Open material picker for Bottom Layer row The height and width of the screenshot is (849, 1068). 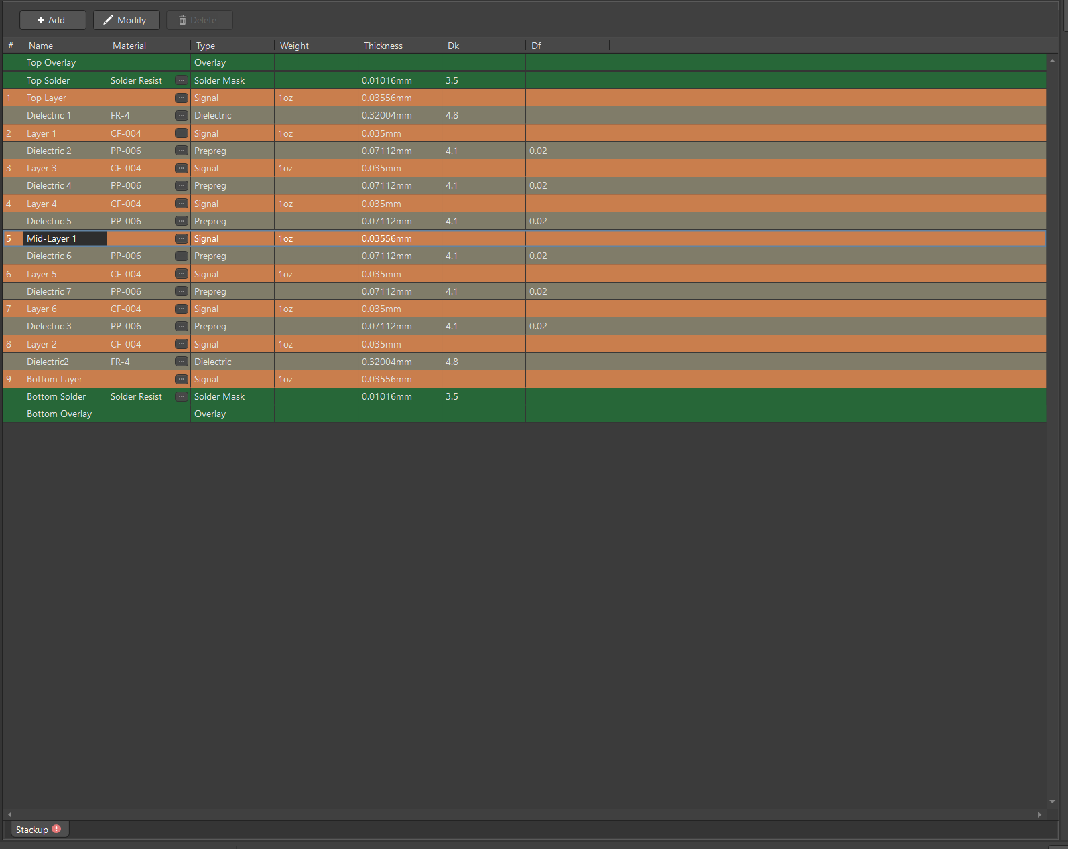pyautogui.click(x=182, y=379)
